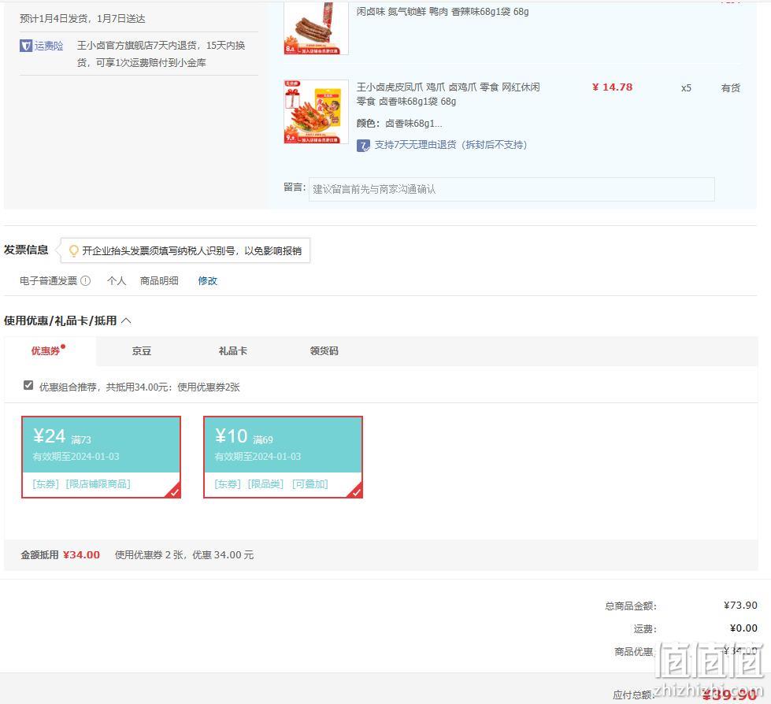The image size is (771, 704).
Task: Click the 运费险 link text
Action: [x=49, y=46]
